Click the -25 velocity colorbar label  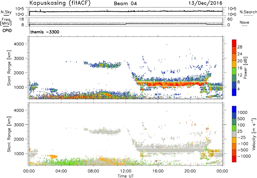(242, 138)
